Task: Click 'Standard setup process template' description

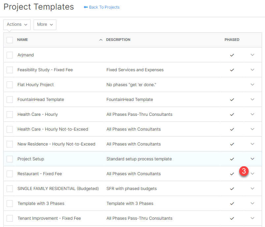Action: [x=139, y=159]
